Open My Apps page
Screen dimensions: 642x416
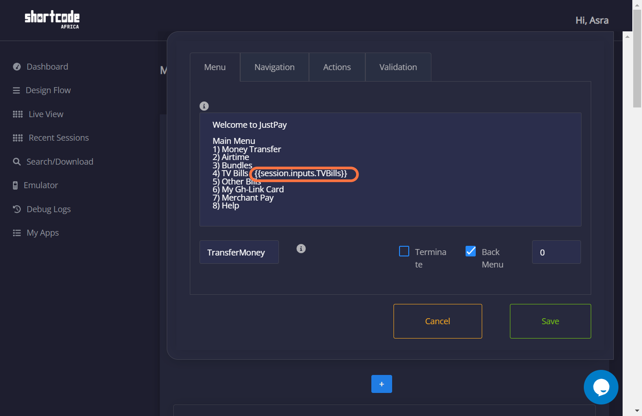click(42, 233)
